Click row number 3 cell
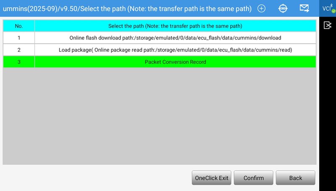 tap(19, 62)
